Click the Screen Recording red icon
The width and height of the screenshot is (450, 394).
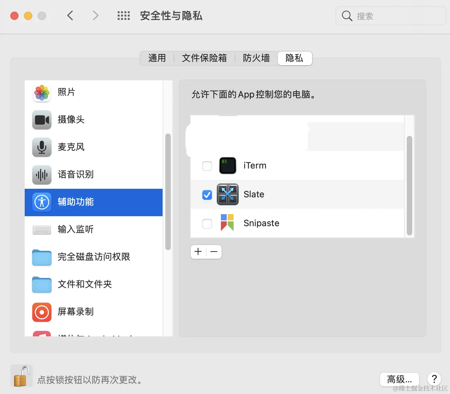(42, 312)
